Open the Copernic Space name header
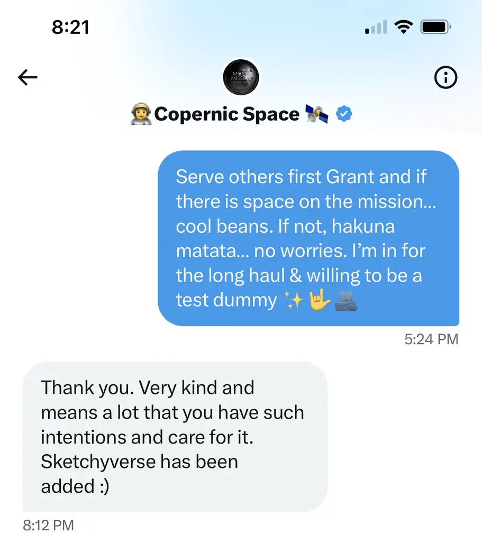The image size is (482, 542). pos(226,114)
